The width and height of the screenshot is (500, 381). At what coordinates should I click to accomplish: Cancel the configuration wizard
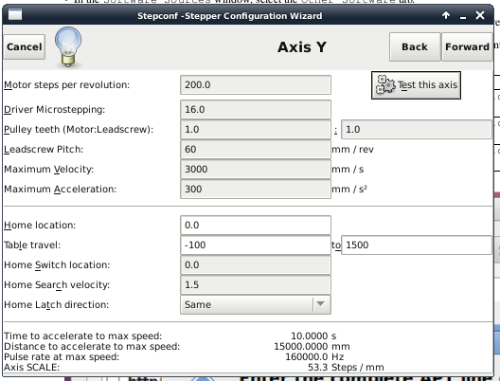(x=25, y=46)
